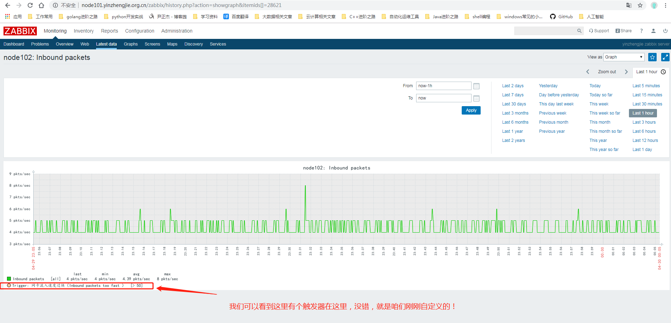Bookmark this page with the star icon
The height and width of the screenshot is (323, 671).
pyautogui.click(x=640, y=5)
